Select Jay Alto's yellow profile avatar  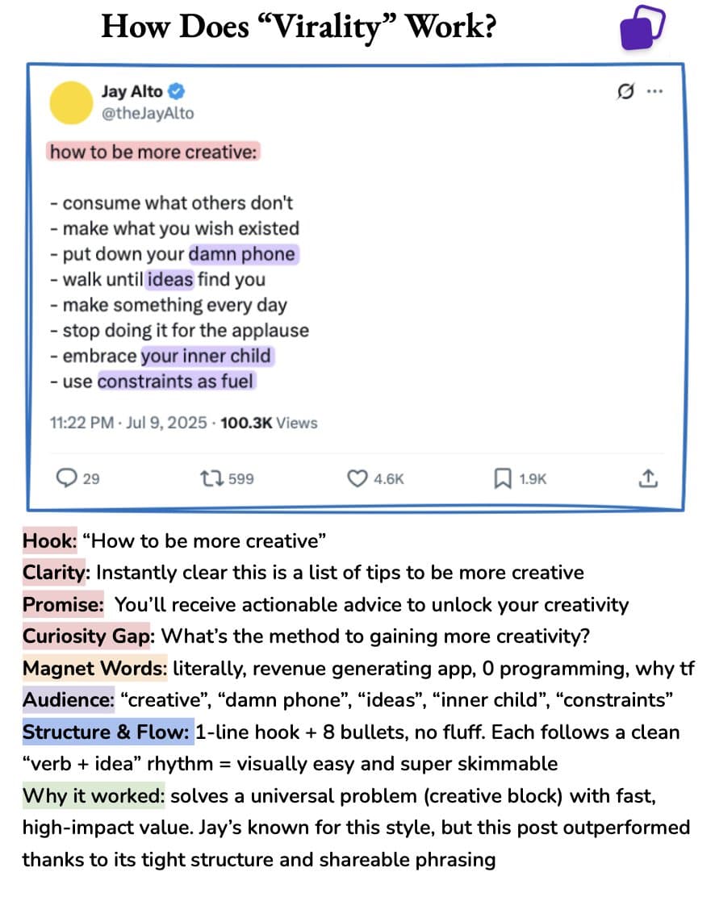click(x=72, y=103)
